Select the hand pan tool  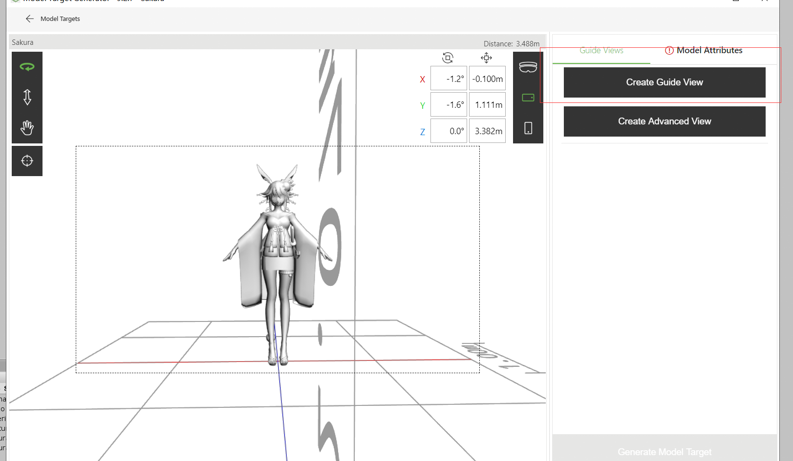click(x=27, y=128)
